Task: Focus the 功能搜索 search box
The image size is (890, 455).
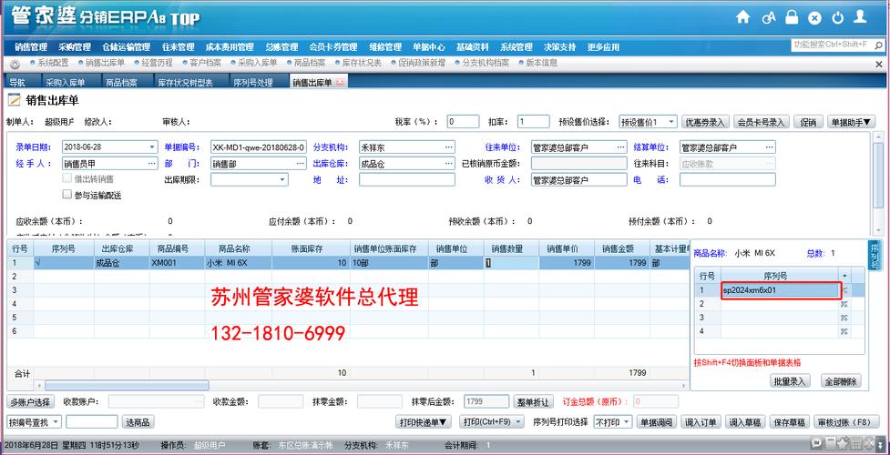Action: point(831,45)
